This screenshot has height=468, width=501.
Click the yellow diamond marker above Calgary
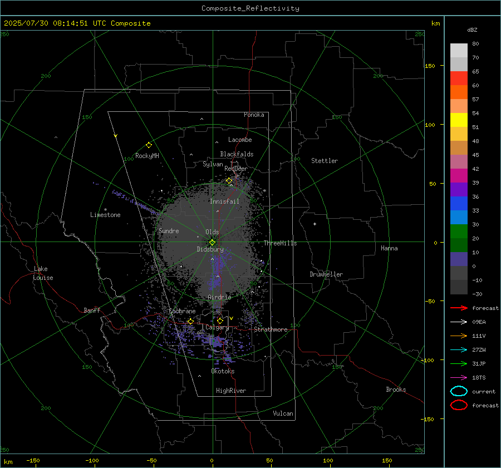220,321
